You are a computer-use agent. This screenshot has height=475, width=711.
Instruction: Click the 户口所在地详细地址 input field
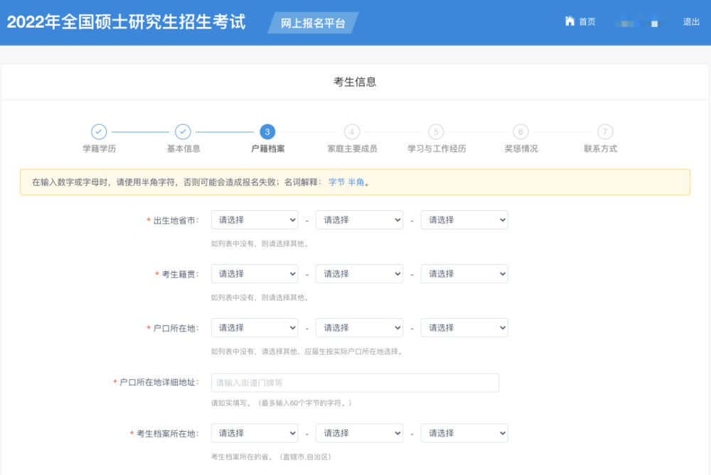[x=355, y=383]
